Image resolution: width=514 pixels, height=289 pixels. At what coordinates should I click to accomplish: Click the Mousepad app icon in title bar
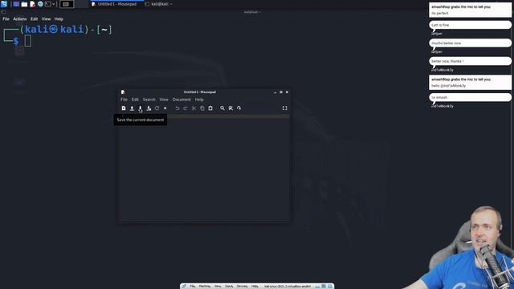point(123,92)
